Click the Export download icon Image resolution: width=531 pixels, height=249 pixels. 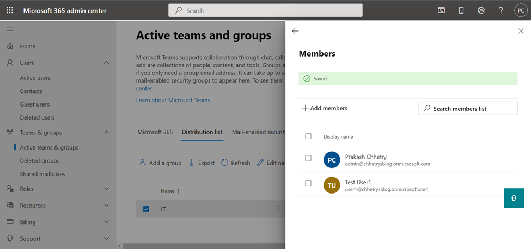(x=191, y=163)
